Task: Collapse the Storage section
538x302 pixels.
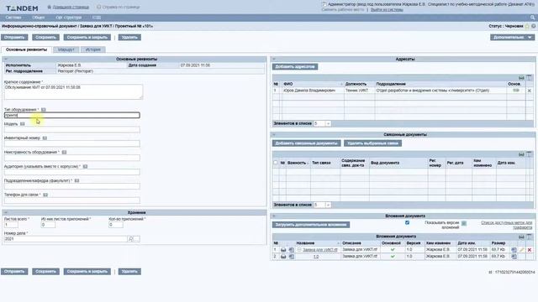Action: pos(6,212)
